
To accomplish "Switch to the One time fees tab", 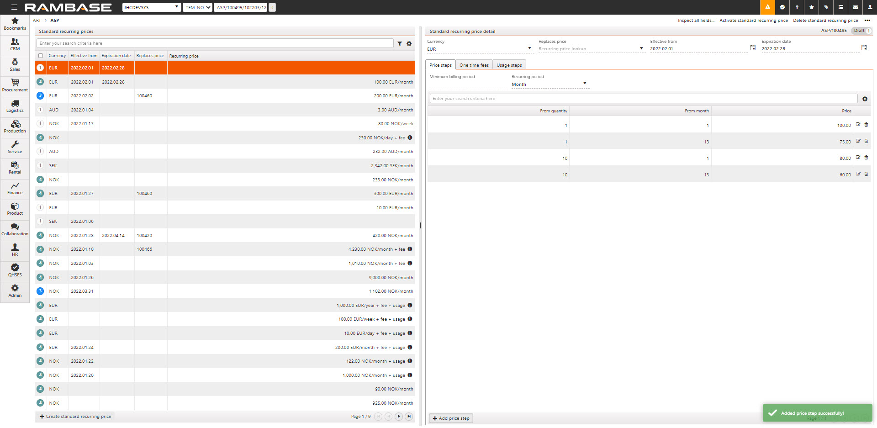I will (x=474, y=65).
